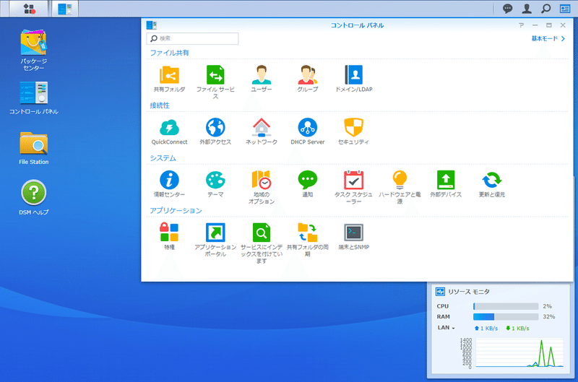This screenshot has width=578, height=382.
Task: Click the Control Panel window title text
Action: click(357, 25)
